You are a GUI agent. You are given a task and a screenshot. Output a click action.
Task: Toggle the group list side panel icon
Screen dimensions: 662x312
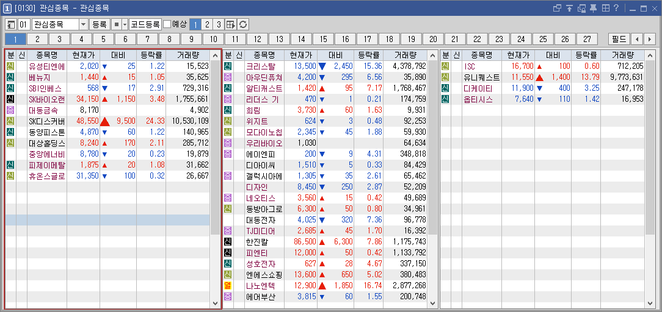11,24
